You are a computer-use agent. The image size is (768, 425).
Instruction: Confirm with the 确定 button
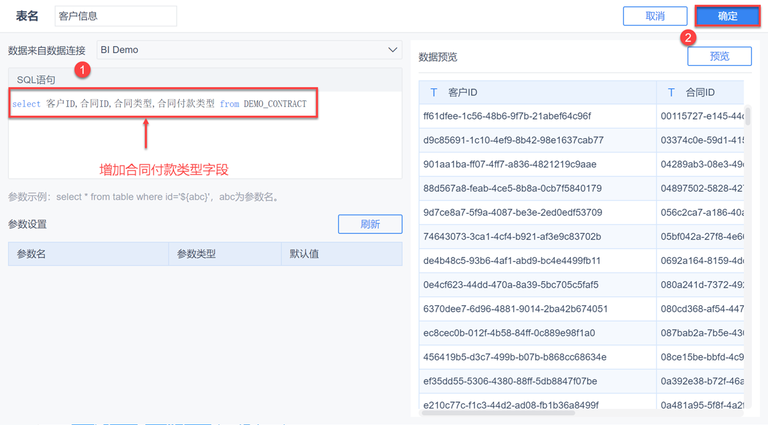728,17
